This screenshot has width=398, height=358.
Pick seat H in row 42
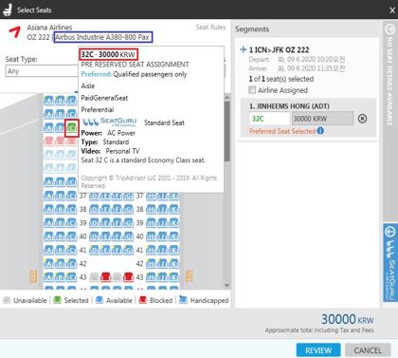152,264
